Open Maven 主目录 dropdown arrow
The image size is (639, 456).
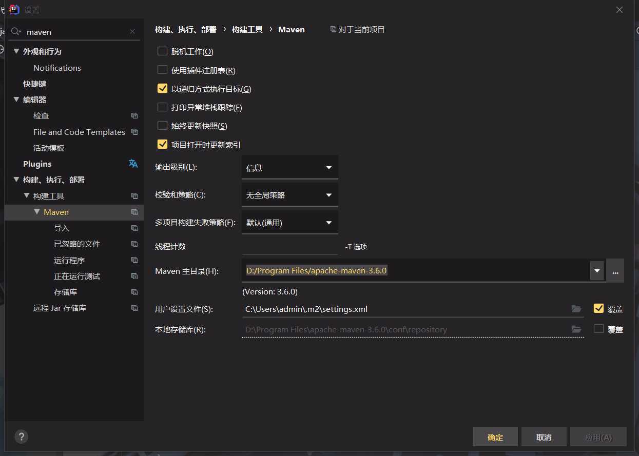tap(597, 270)
